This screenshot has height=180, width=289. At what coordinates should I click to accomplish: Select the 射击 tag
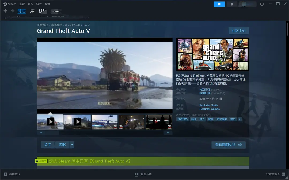(233, 119)
